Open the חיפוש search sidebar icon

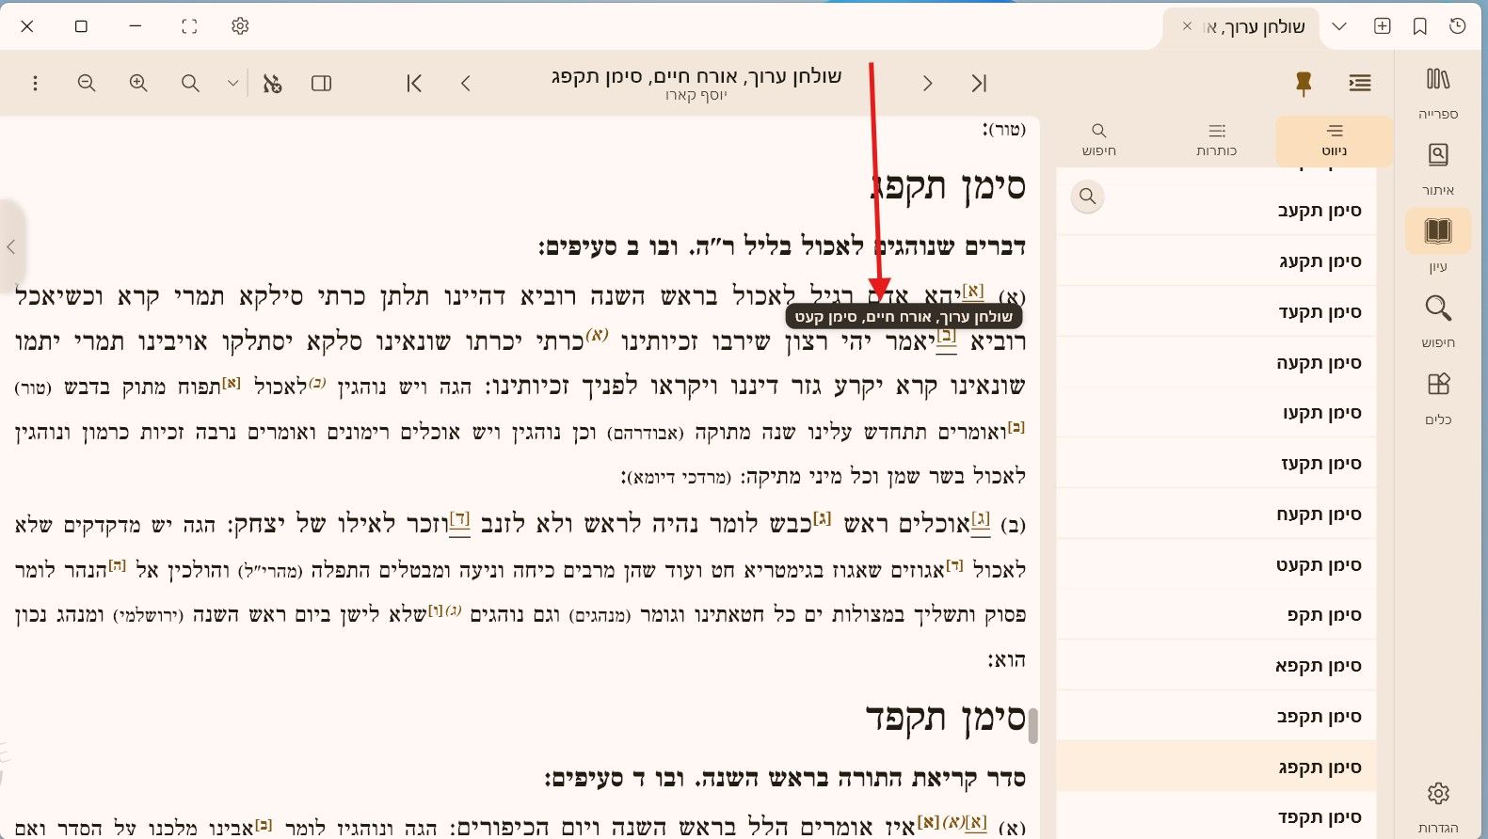tap(1438, 321)
